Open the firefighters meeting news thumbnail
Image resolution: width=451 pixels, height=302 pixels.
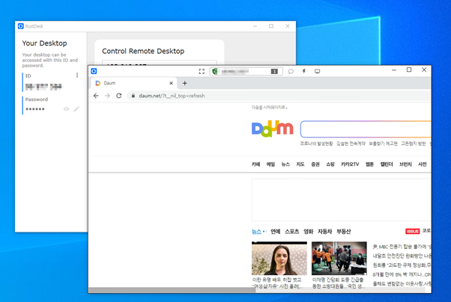[339, 259]
